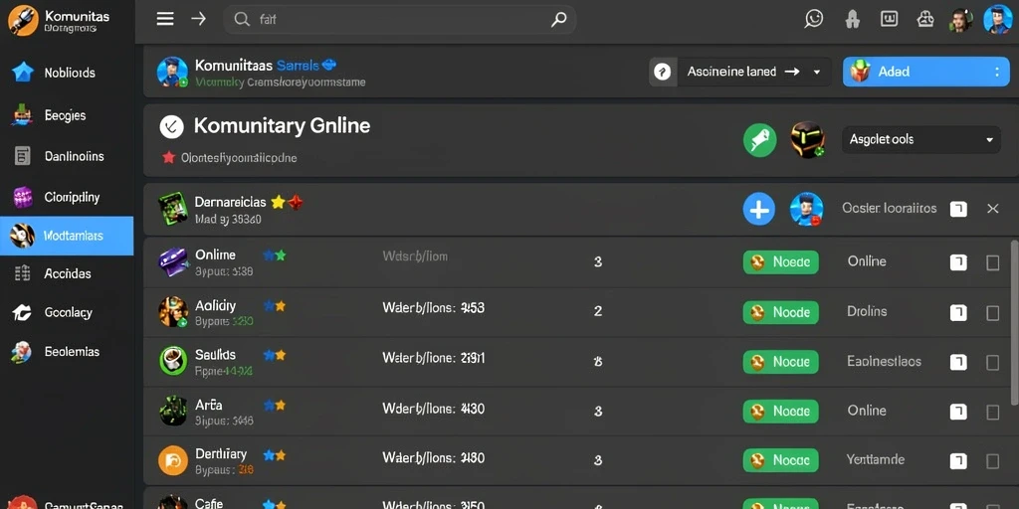The width and height of the screenshot is (1019, 509).
Task: Click the Komunitas logo in the sidebar
Action: [23, 20]
